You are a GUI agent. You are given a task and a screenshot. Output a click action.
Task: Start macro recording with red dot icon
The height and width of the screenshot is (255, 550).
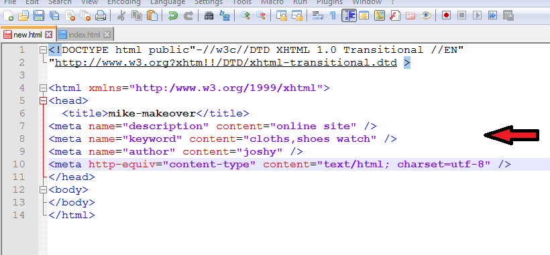pos(446,15)
